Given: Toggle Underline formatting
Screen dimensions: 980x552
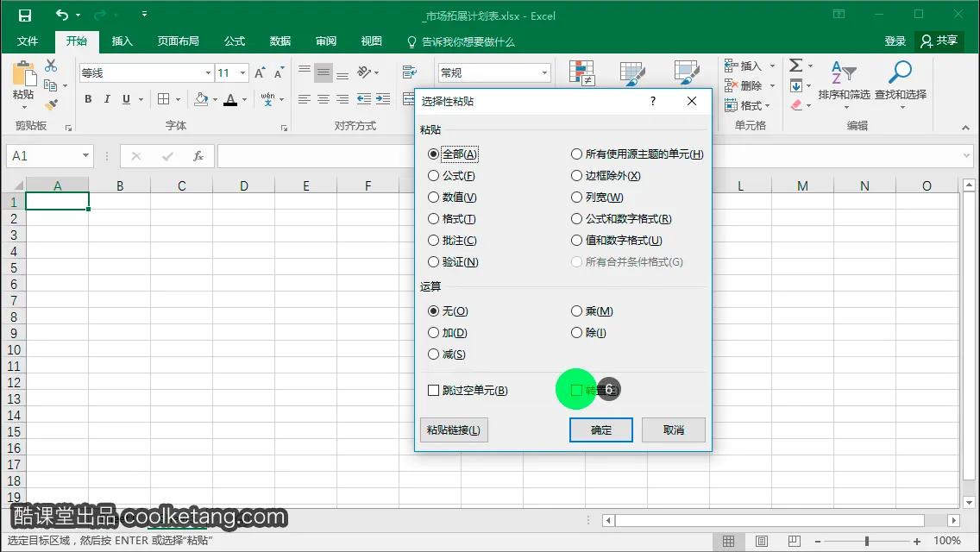Looking at the screenshot, I should pos(126,99).
